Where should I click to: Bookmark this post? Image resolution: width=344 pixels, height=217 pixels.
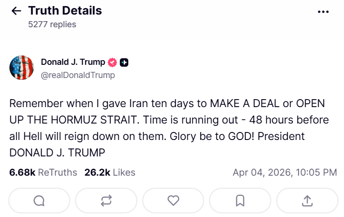coord(240,201)
